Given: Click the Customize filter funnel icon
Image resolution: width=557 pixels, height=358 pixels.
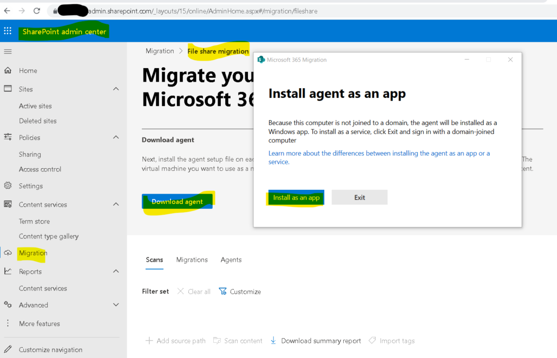Looking at the screenshot, I should (222, 291).
